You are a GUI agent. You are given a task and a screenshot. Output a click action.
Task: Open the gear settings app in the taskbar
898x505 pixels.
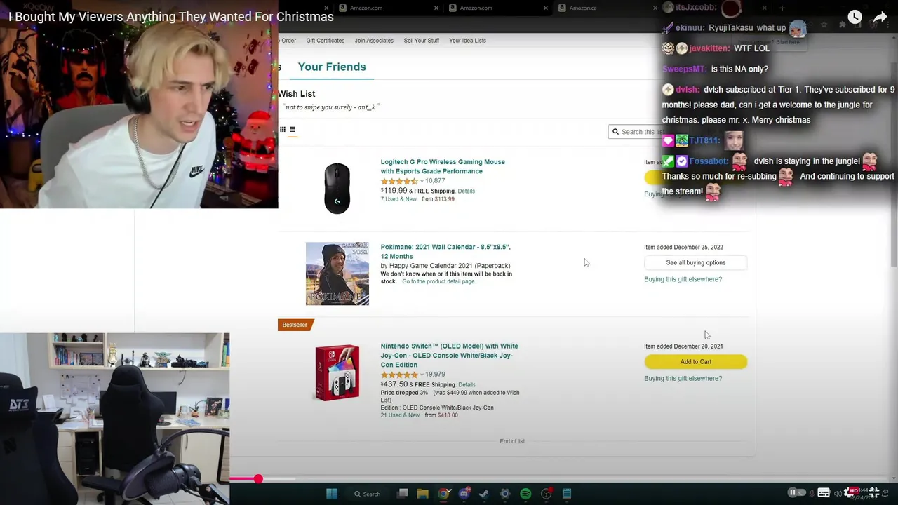(x=504, y=494)
